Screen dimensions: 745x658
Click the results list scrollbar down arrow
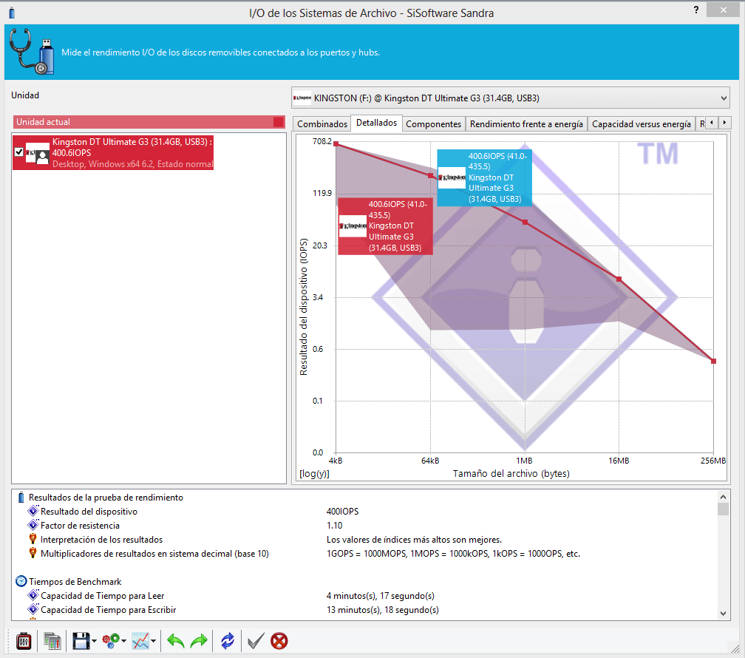coord(723,614)
